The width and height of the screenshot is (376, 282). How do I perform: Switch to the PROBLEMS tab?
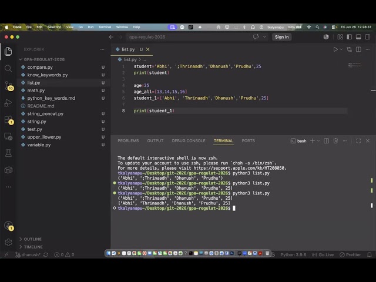coord(128,141)
